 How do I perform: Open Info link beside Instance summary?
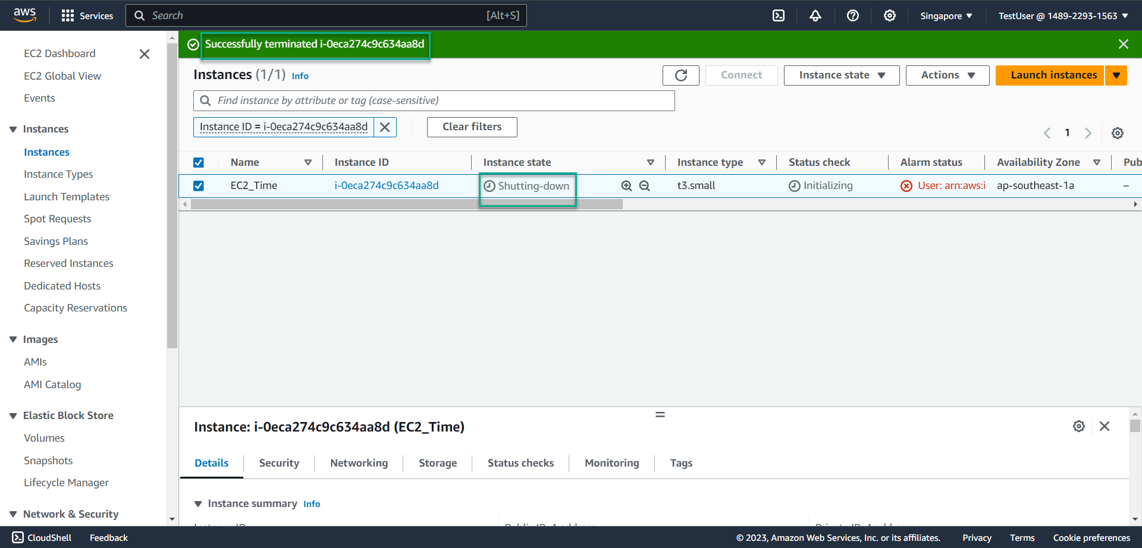pos(312,504)
